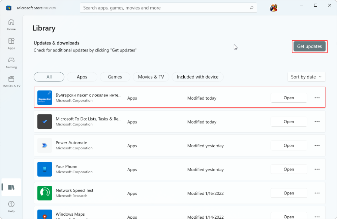Click the Network Speed Test title
This screenshot has height=219, width=337.
74,190
